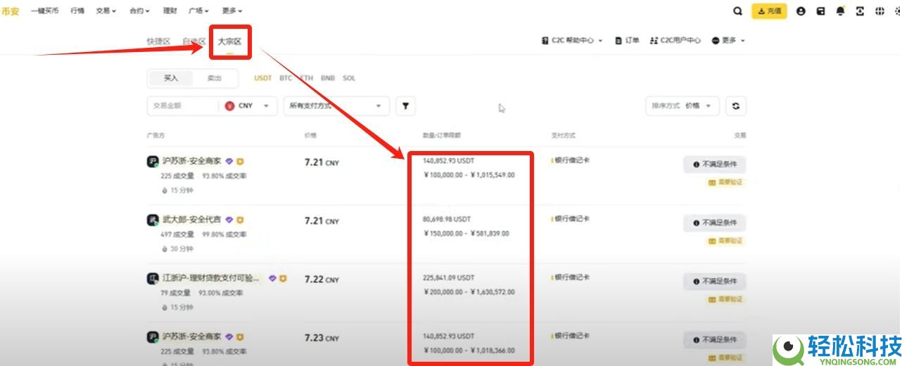Click the amount 225,841.09 USDT
Viewport: 902px width, 366px height.
448,277
